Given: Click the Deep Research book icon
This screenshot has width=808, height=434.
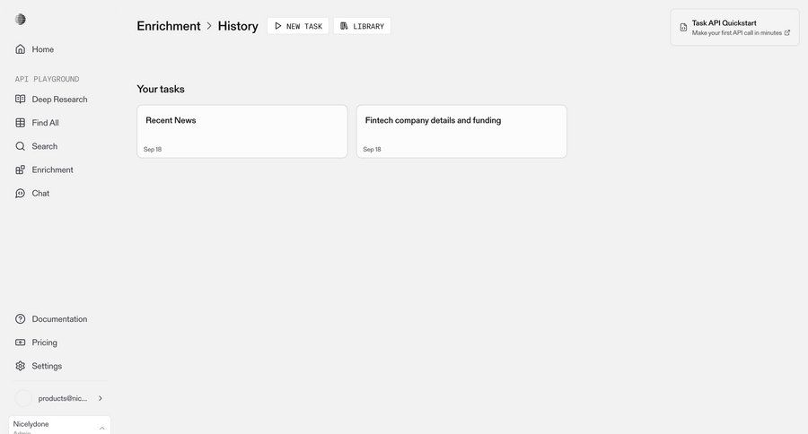Looking at the screenshot, I should click(x=21, y=100).
